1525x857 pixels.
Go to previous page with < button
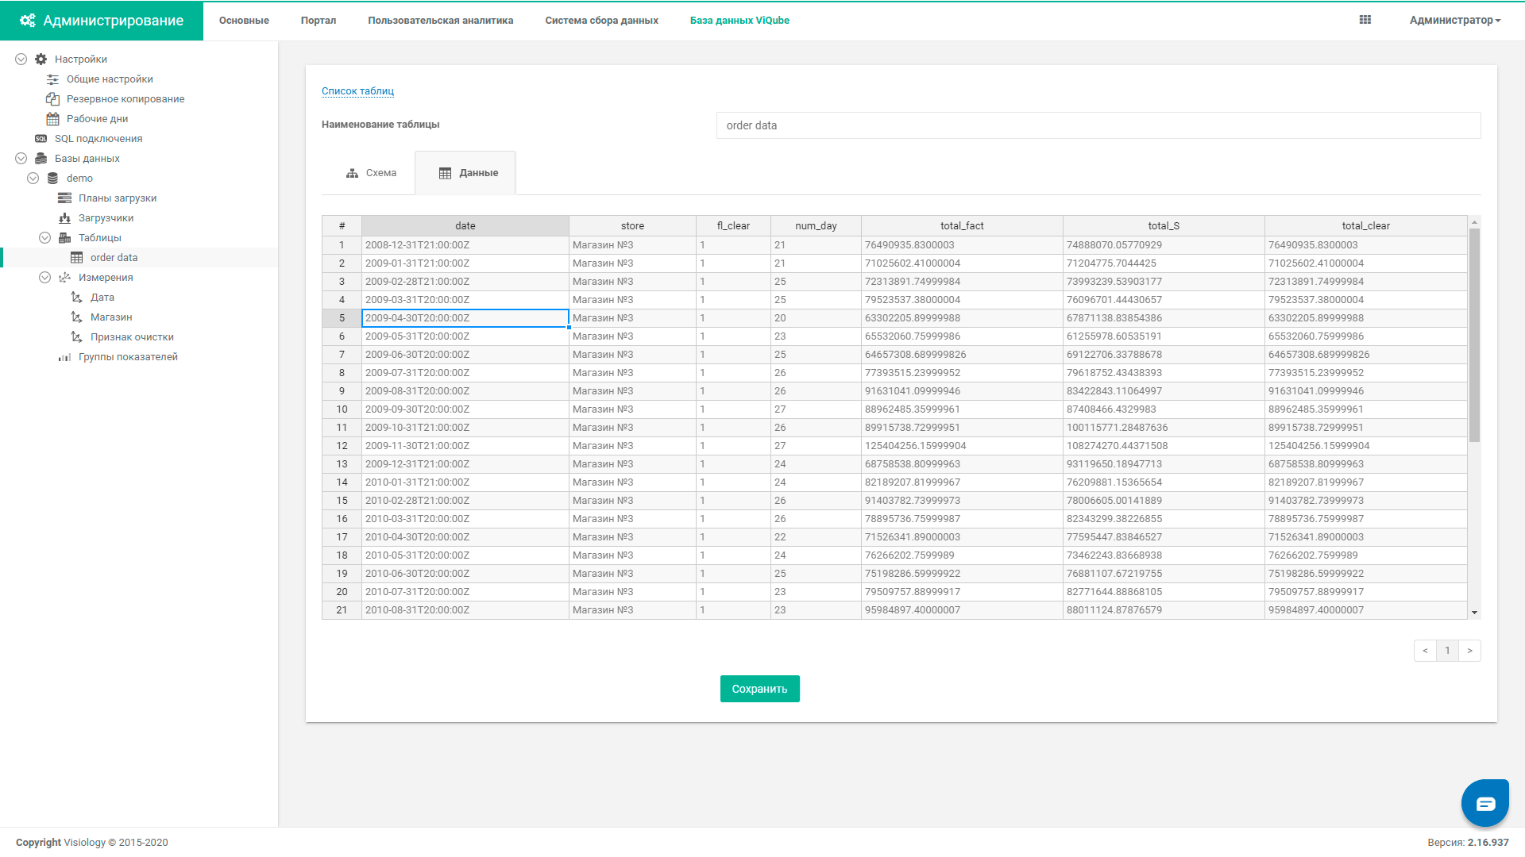click(1425, 651)
